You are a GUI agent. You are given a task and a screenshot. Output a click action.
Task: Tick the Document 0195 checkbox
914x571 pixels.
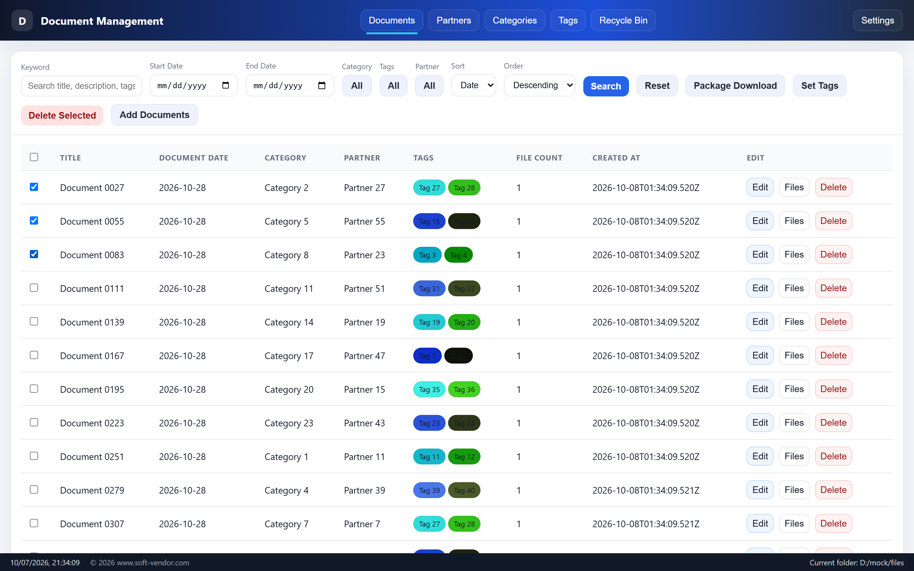[x=34, y=389]
